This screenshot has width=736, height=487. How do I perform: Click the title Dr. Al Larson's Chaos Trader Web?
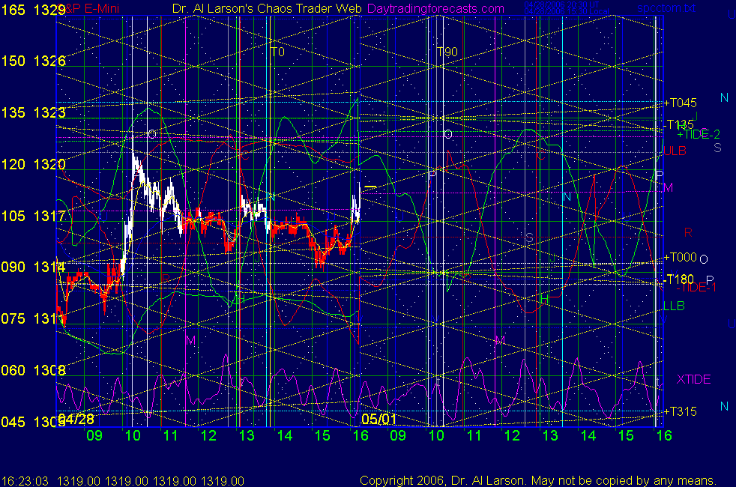pyautogui.click(x=267, y=8)
